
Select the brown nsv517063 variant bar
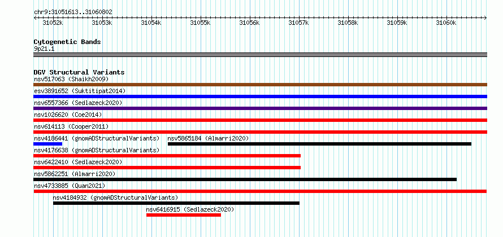[x=260, y=85]
